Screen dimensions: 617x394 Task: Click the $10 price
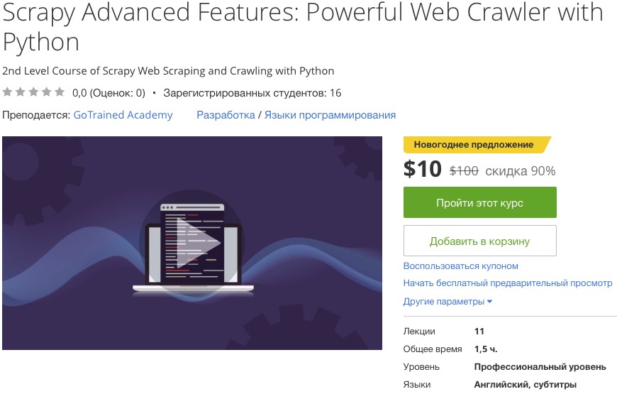point(422,169)
